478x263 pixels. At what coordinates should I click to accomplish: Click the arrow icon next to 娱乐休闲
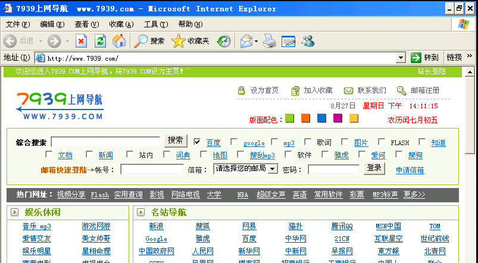pyautogui.click(x=15, y=212)
